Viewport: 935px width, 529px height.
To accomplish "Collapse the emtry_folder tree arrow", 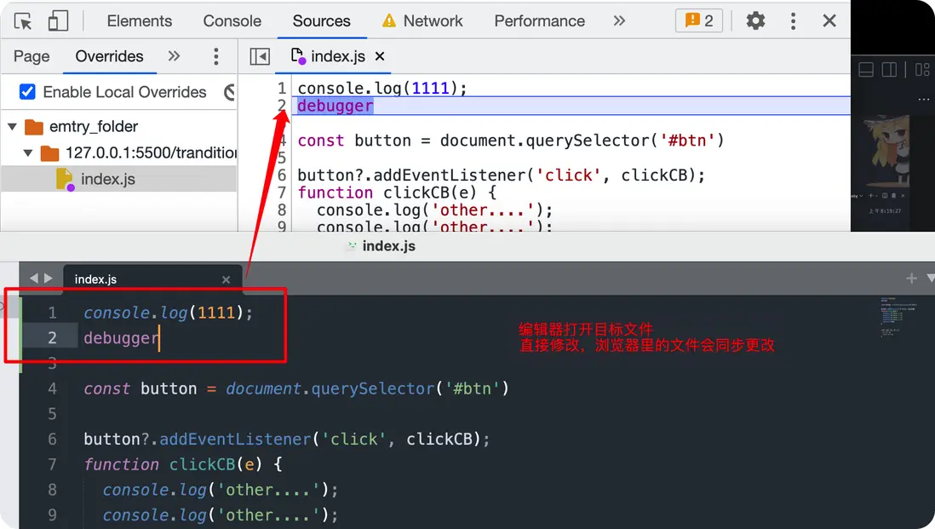I will tap(12, 126).
